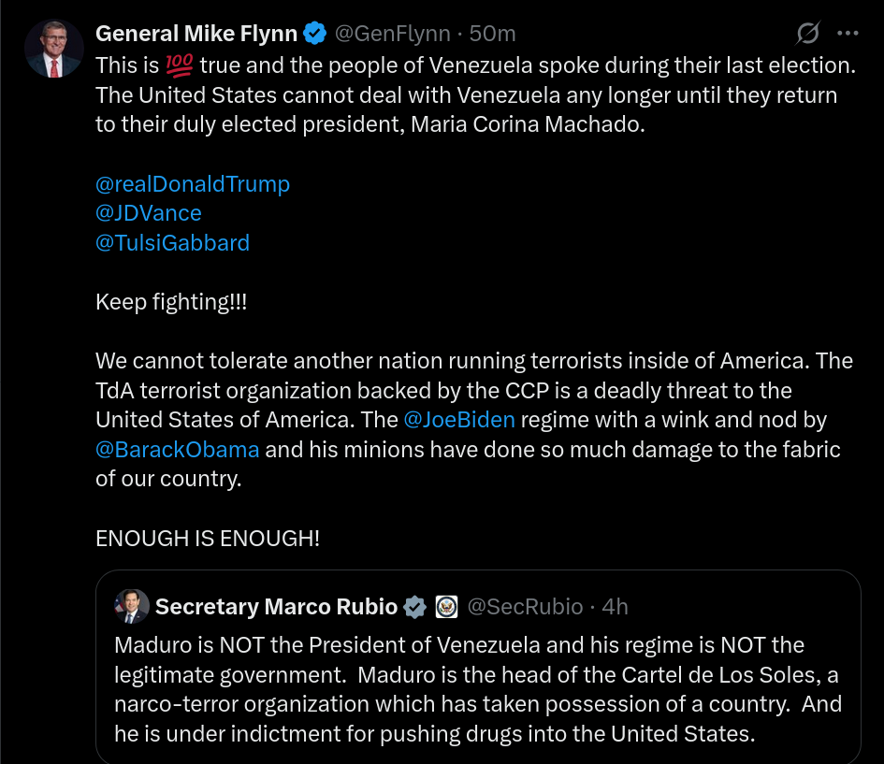
Task: Click the Secretary Marco Rubio display name
Action: (276, 607)
